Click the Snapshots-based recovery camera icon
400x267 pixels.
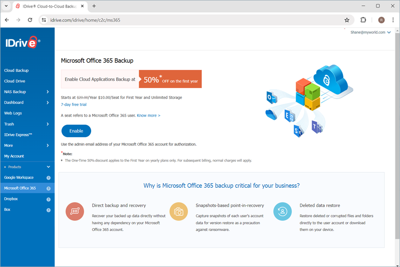(179, 211)
